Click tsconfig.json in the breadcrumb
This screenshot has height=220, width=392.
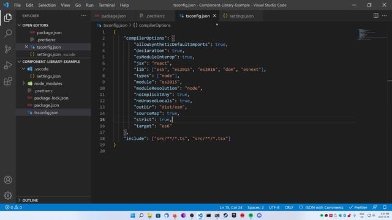click(x=115, y=25)
